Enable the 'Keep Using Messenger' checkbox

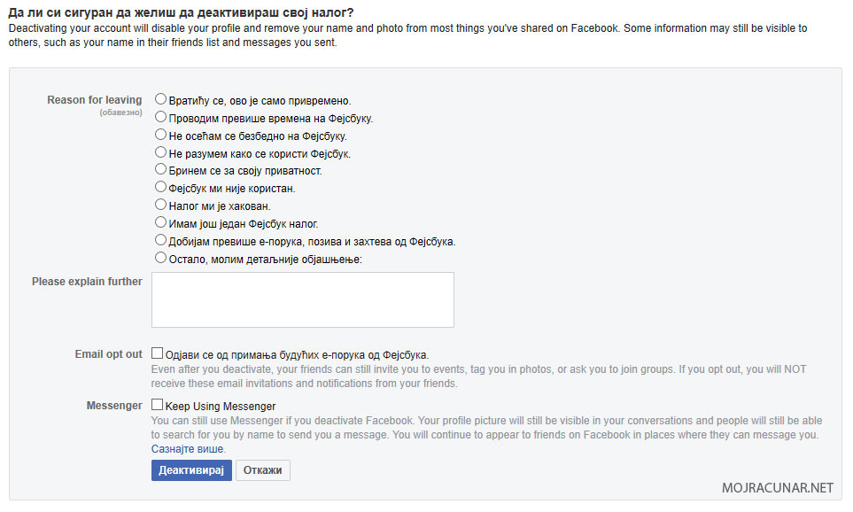157,404
